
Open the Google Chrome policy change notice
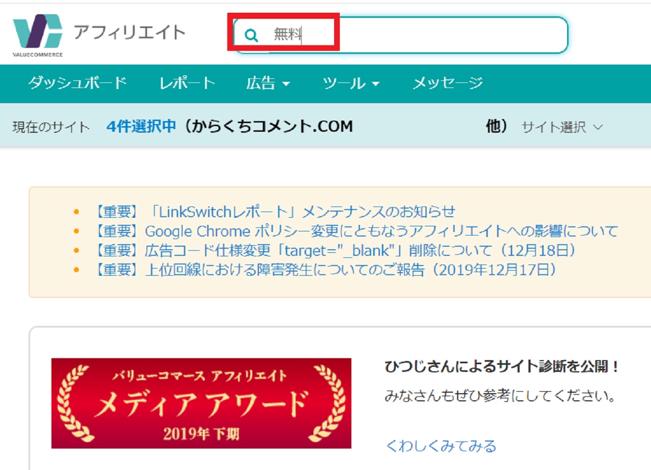coord(355,231)
